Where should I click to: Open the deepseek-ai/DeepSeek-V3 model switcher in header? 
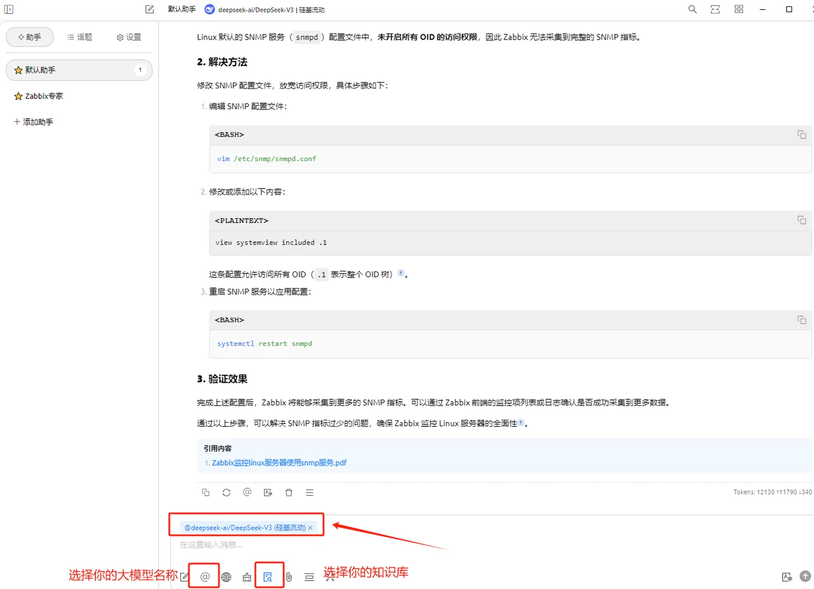coord(265,9)
